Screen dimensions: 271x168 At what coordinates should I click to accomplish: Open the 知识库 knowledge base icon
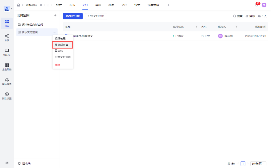click(x=7, y=52)
